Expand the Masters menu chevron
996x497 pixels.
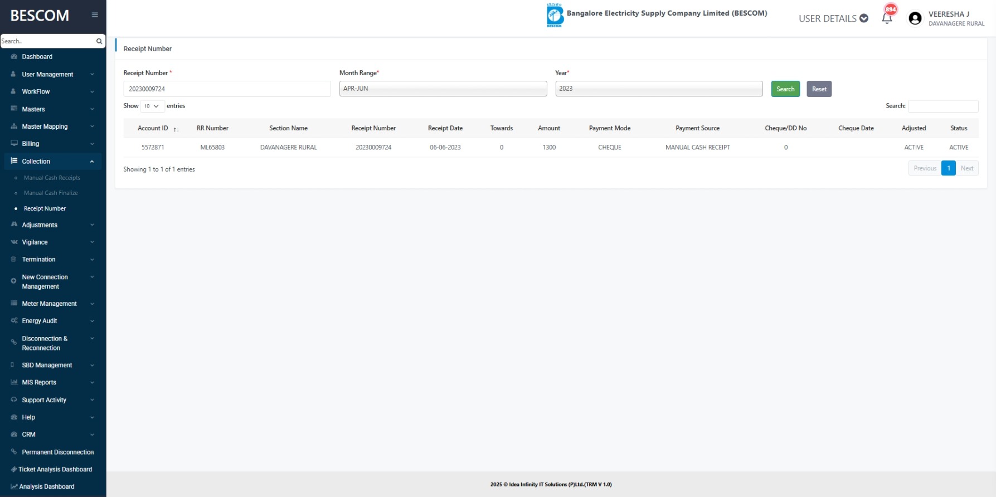92,109
